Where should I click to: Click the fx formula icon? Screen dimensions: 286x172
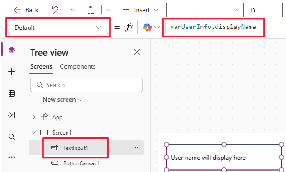click(x=129, y=27)
